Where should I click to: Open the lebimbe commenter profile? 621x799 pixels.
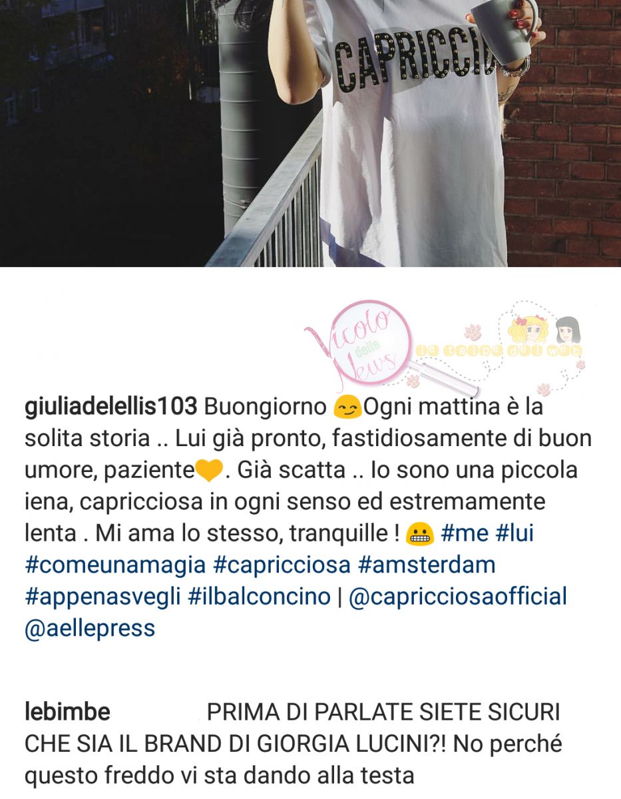(x=67, y=712)
